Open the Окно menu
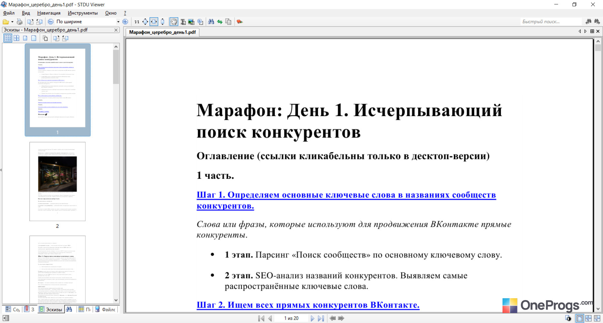603x323 pixels. pyautogui.click(x=111, y=13)
